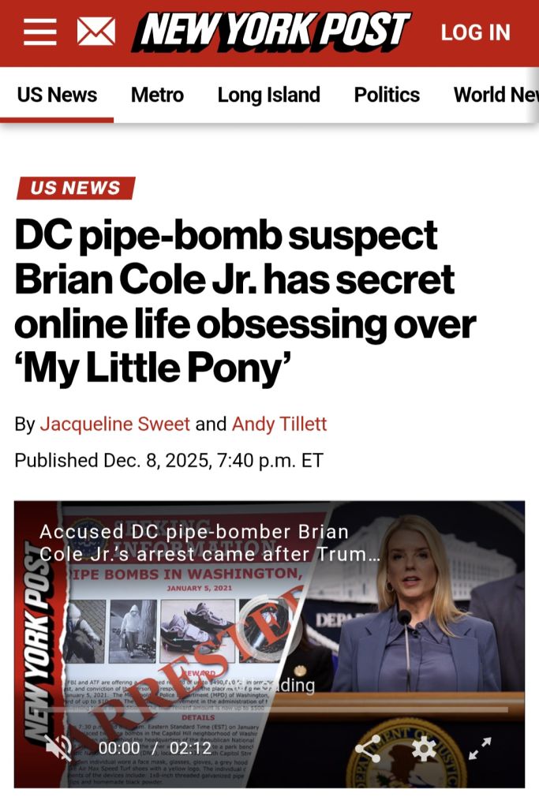Open author Jacqueline Sweet's page
The height and width of the screenshot is (808, 539).
click(114, 424)
